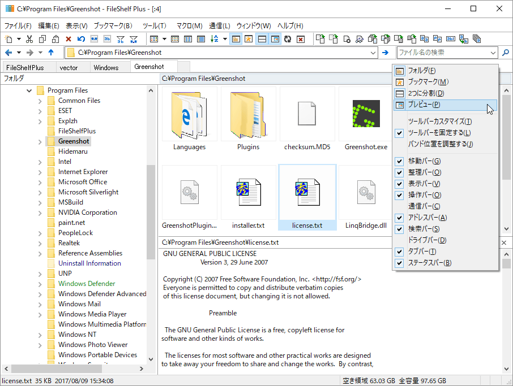Click the select-all icon with asterisks
This screenshot has height=386, width=513.
tap(94, 39)
